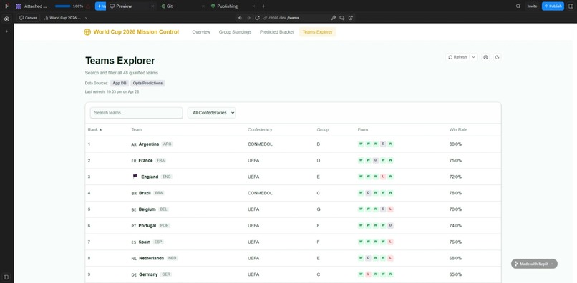Image resolution: width=577 pixels, height=283 pixels.
Task: Click the 100% usage progress bar
Action: [x=62, y=6]
